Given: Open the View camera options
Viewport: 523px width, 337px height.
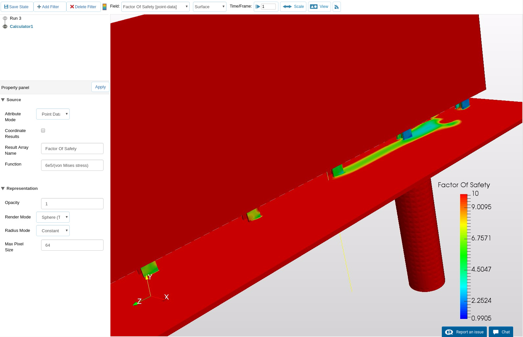Looking at the screenshot, I should [320, 7].
